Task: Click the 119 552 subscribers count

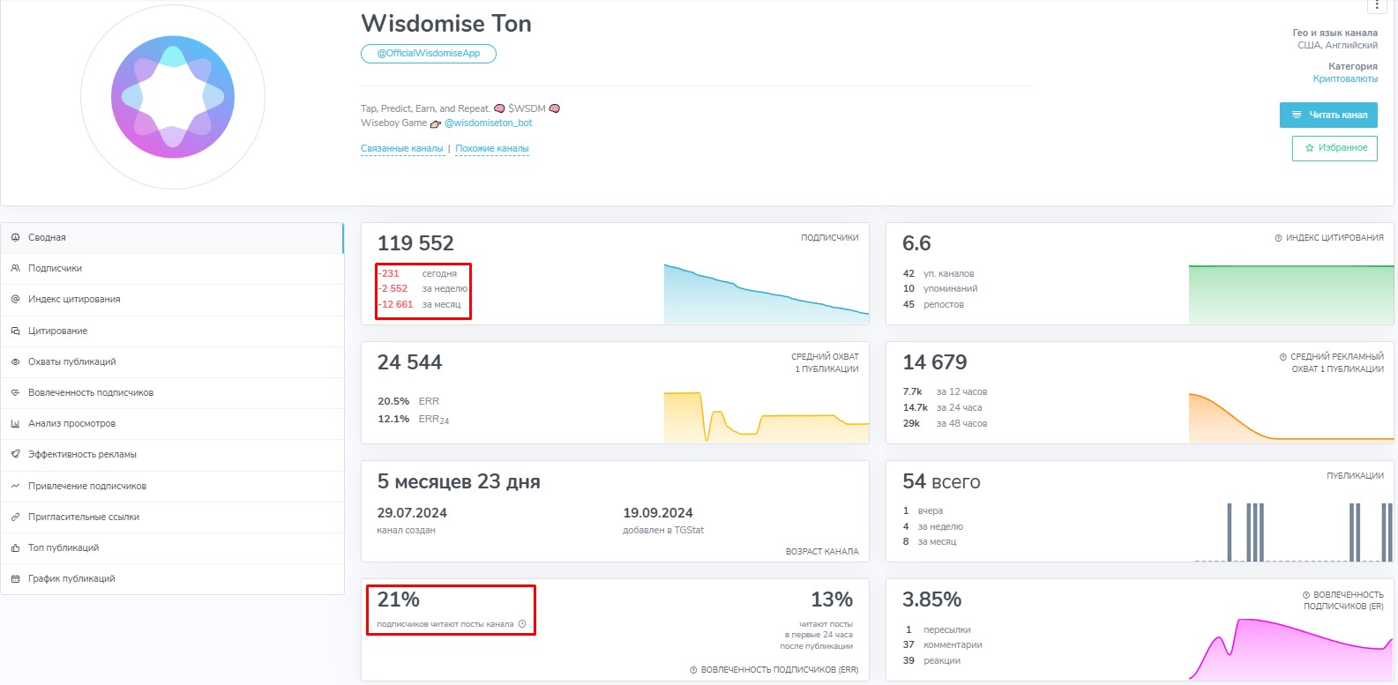Action: [x=415, y=243]
